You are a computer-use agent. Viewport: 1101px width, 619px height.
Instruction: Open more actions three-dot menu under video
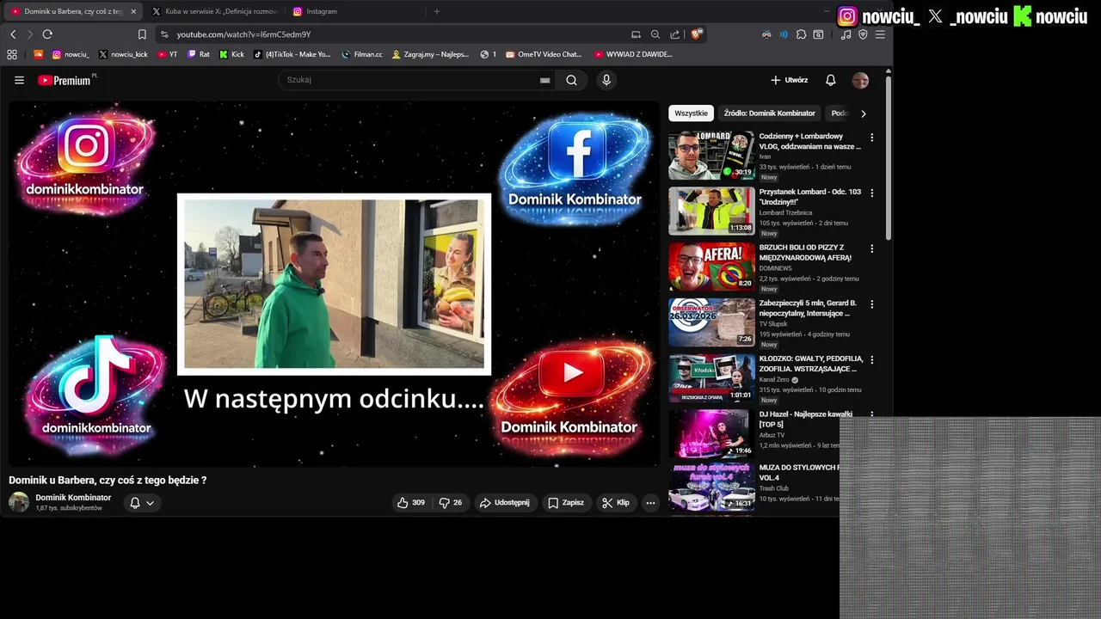coord(650,503)
